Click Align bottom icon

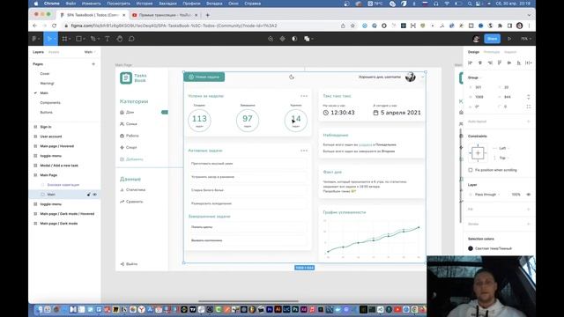[519, 63]
